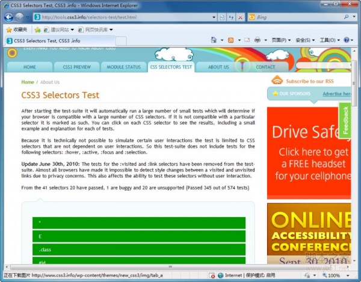
Task: Open the Web Slice Gallery (网页快讯库) item
Action: click(x=95, y=29)
